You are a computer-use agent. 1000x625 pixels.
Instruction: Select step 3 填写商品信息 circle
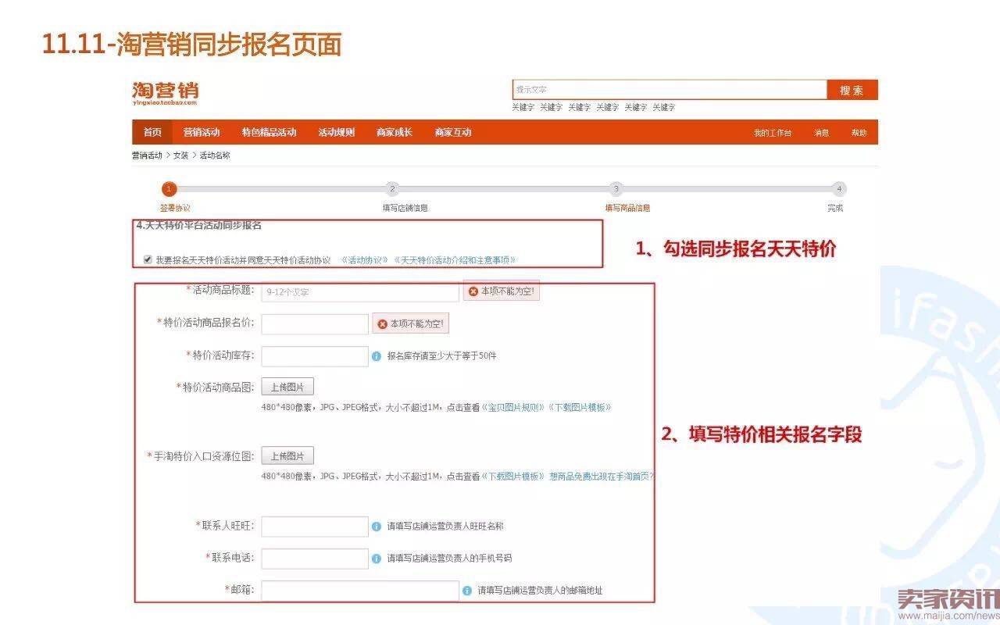pos(616,189)
